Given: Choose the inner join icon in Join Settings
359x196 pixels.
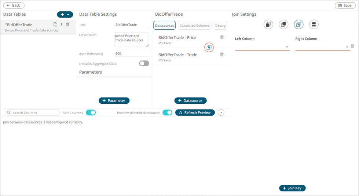Looking at the screenshot, I should [x=298, y=25].
